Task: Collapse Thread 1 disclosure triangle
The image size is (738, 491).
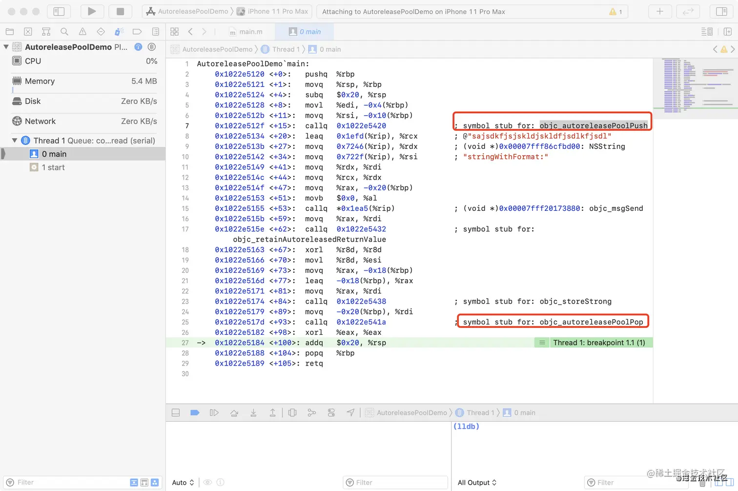Action: 15,141
